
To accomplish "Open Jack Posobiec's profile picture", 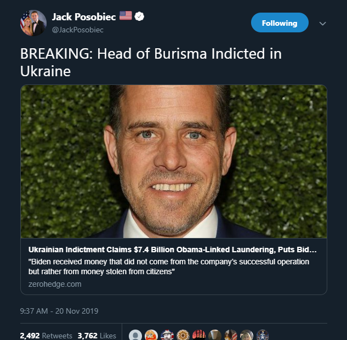I will pos(32,23).
